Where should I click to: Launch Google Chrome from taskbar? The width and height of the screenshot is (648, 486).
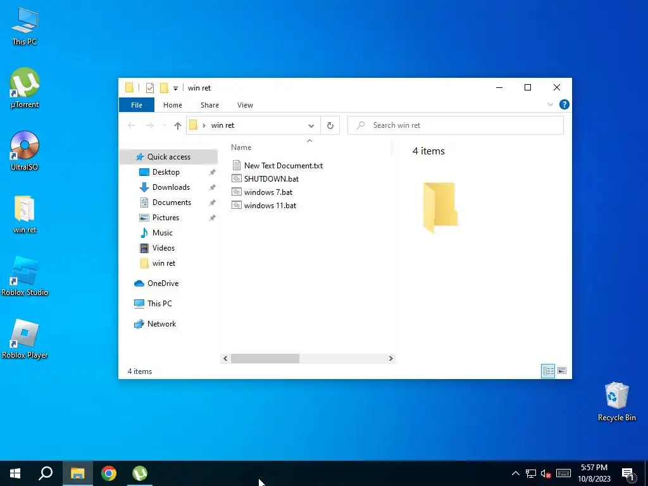pyautogui.click(x=109, y=473)
